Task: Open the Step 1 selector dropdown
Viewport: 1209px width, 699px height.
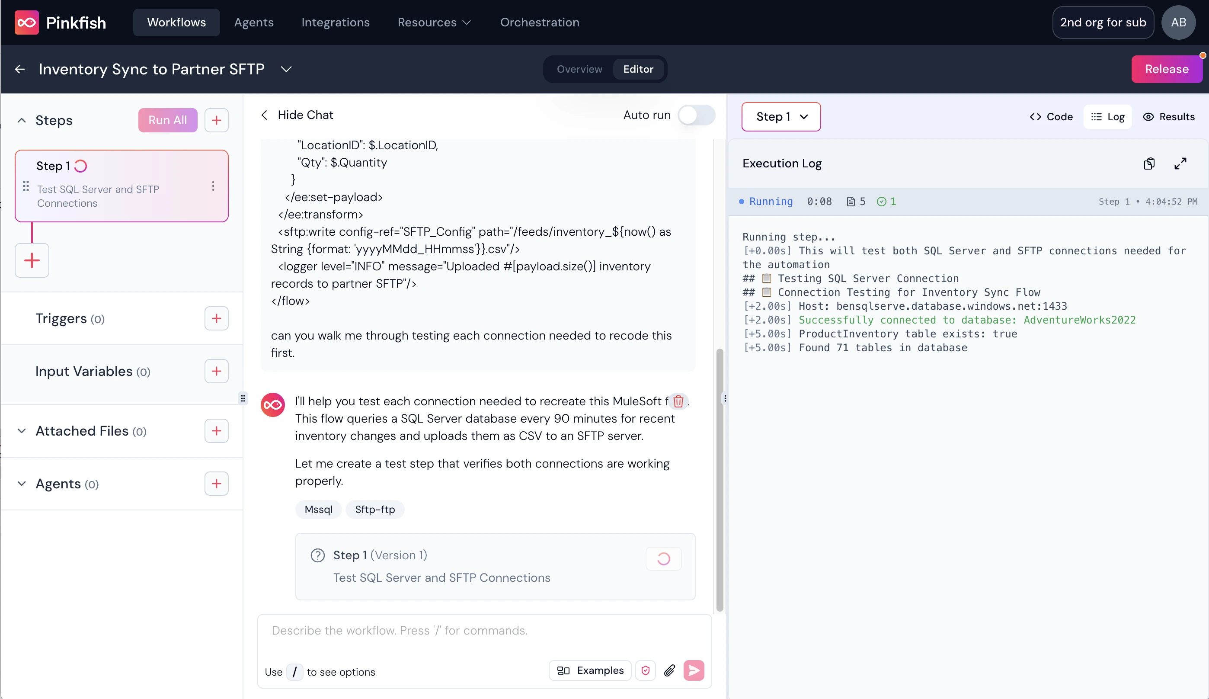Action: coord(781,117)
